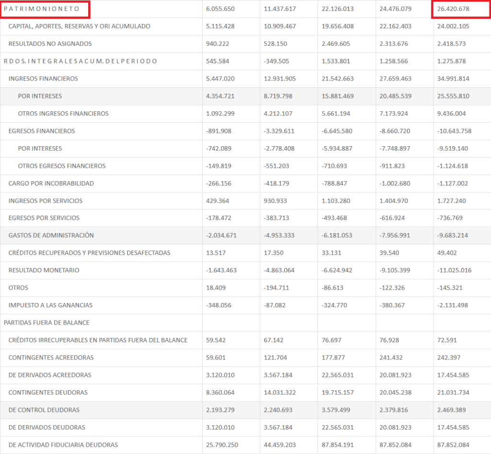Image resolution: width=491 pixels, height=454 pixels.
Task: Click resultado monetario value -1.643.463
Action: [x=222, y=270]
